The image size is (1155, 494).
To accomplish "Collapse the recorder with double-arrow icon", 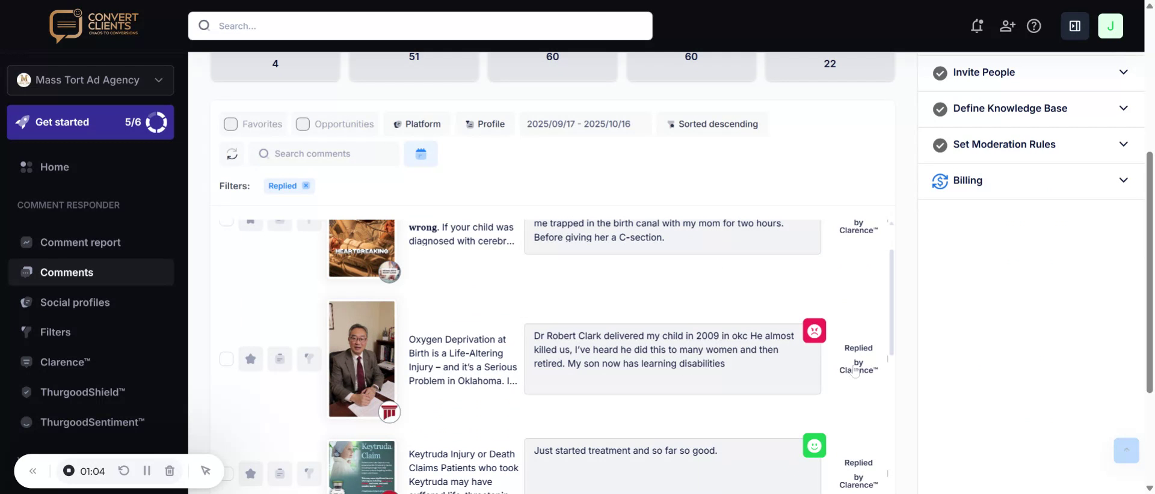I will click(33, 471).
